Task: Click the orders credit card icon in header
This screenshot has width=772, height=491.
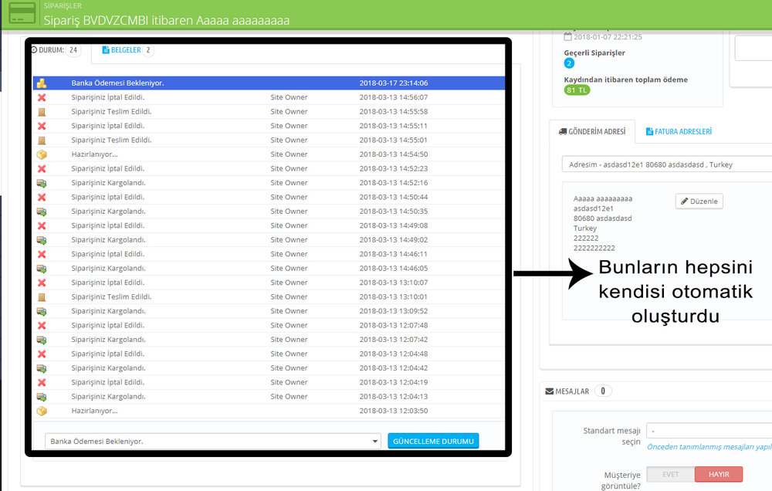Action: pos(22,13)
